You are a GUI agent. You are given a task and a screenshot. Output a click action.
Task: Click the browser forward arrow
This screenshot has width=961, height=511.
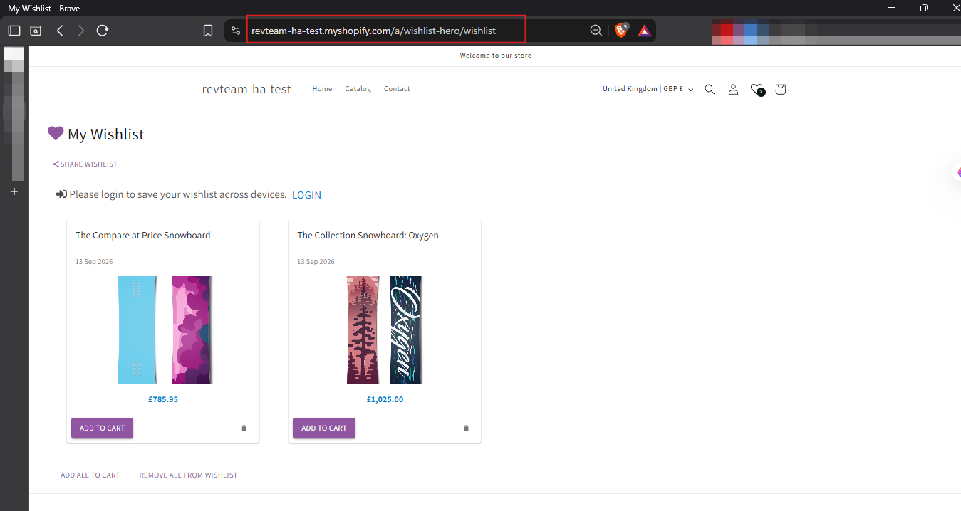80,31
